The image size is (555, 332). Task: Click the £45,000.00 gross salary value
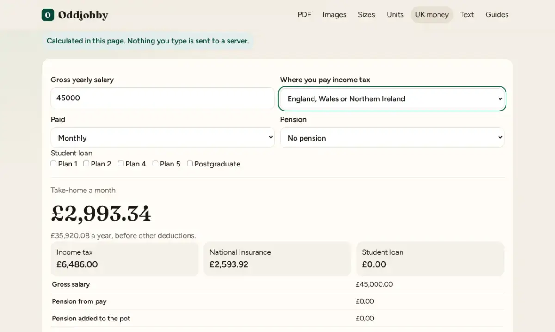coord(374,284)
